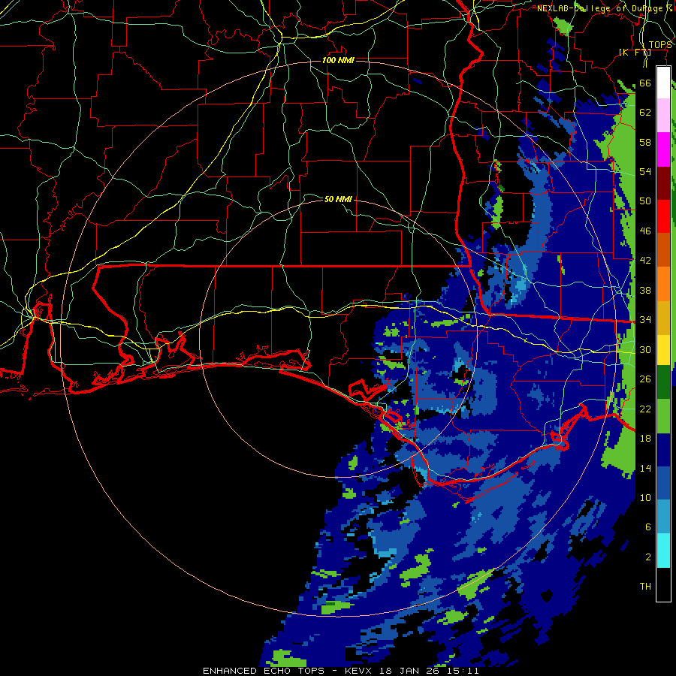676x676 pixels.
Task: Select the burnt orange band in legend
Action: 663,250
